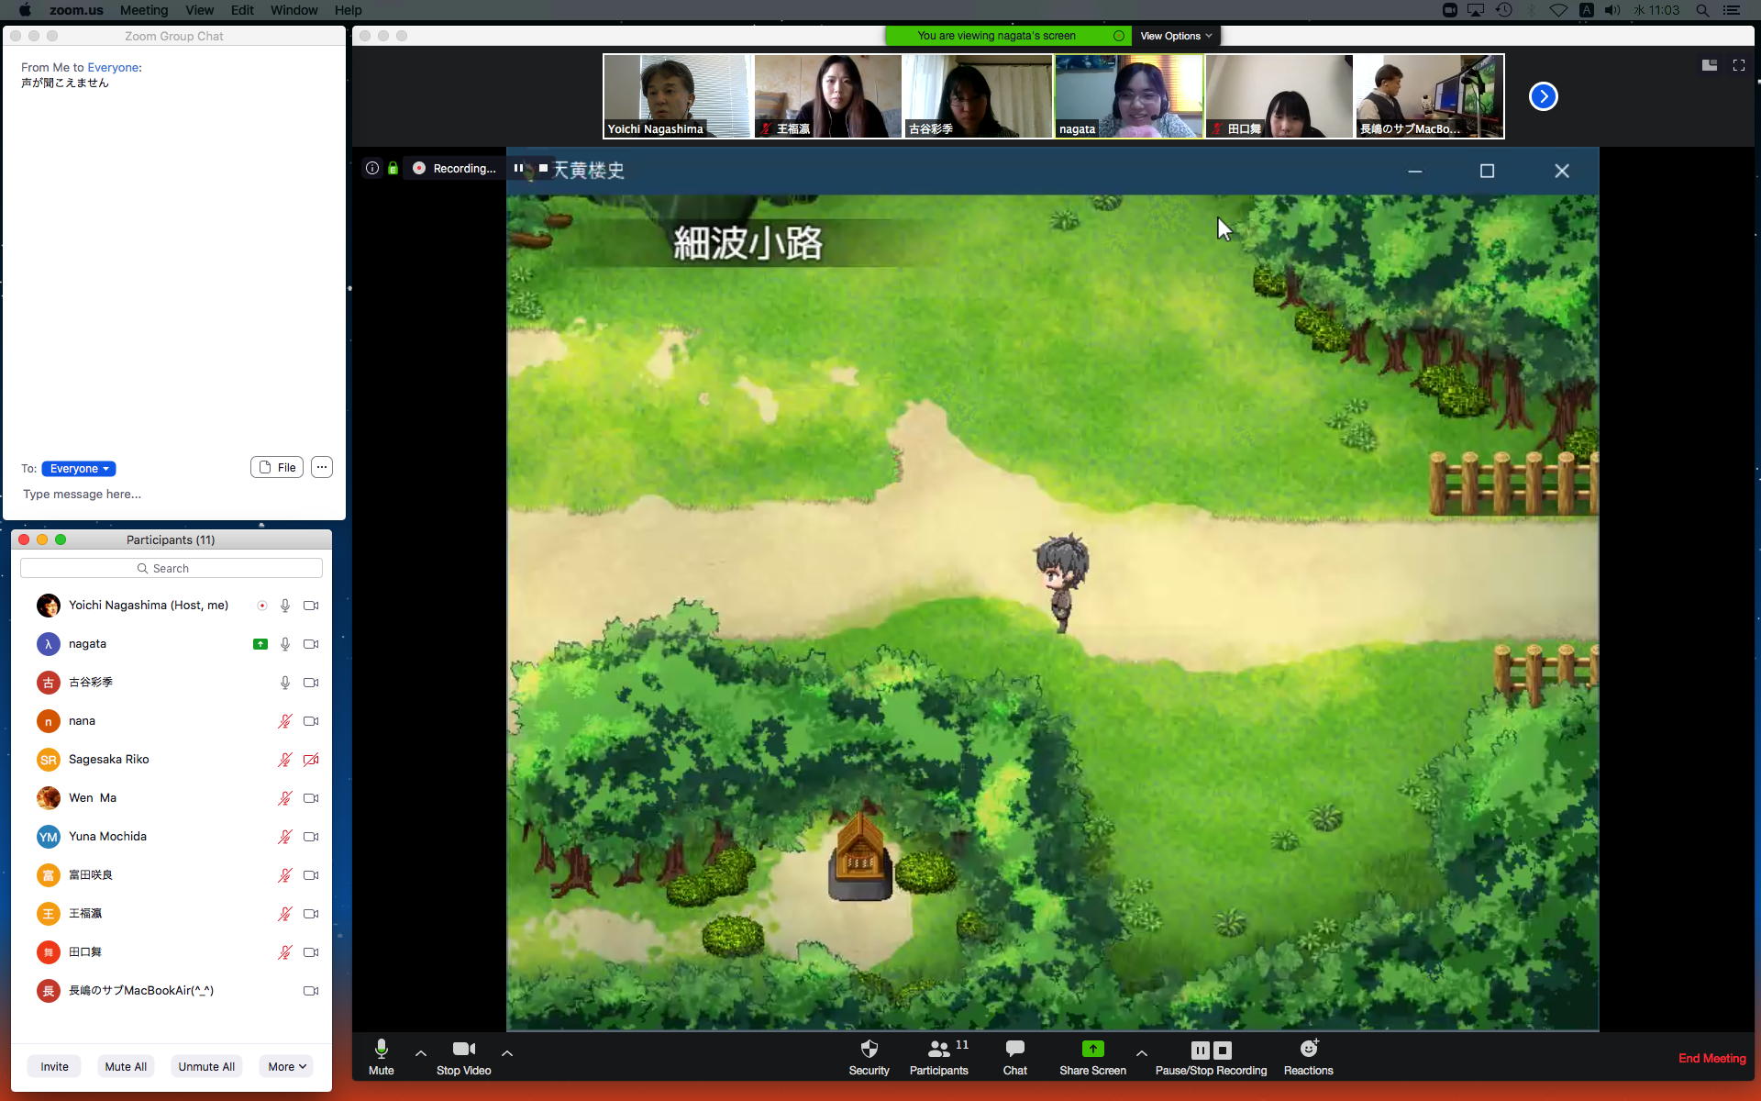Unmute nana's microphone in participants list
The image size is (1761, 1101).
tap(285, 721)
